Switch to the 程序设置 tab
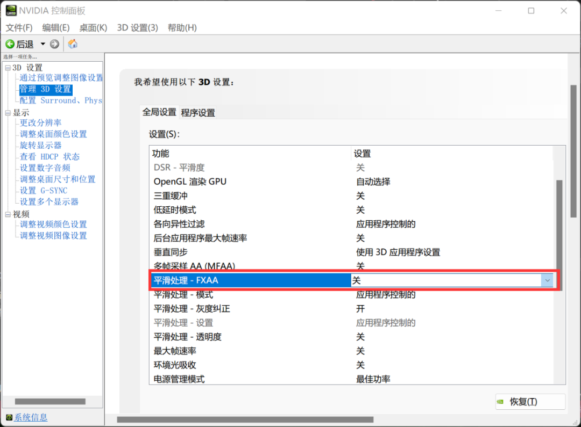The width and height of the screenshot is (581, 427). 198,113
